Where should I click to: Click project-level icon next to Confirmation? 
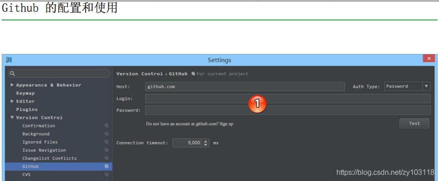point(107,126)
